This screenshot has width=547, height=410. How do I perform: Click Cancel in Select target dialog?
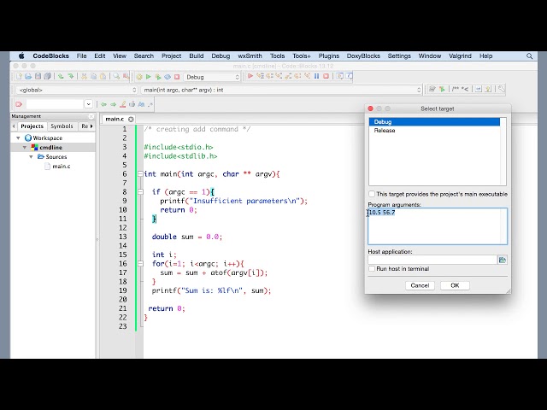pos(420,285)
